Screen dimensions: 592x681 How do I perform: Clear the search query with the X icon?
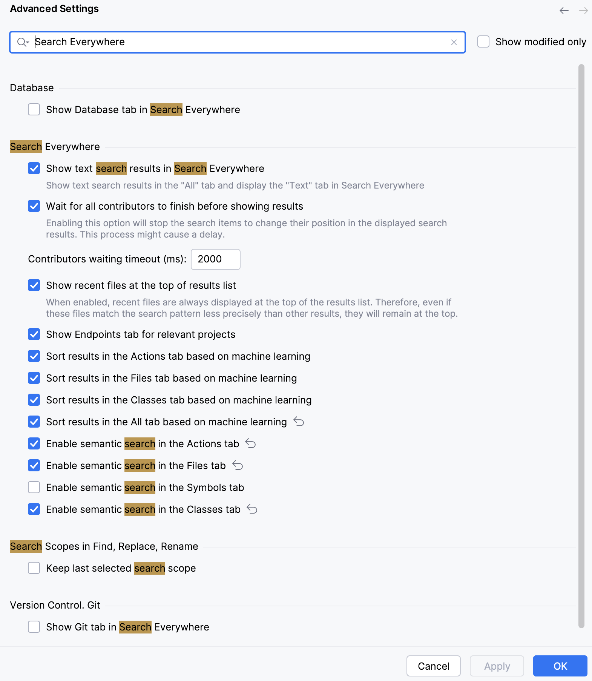point(455,42)
